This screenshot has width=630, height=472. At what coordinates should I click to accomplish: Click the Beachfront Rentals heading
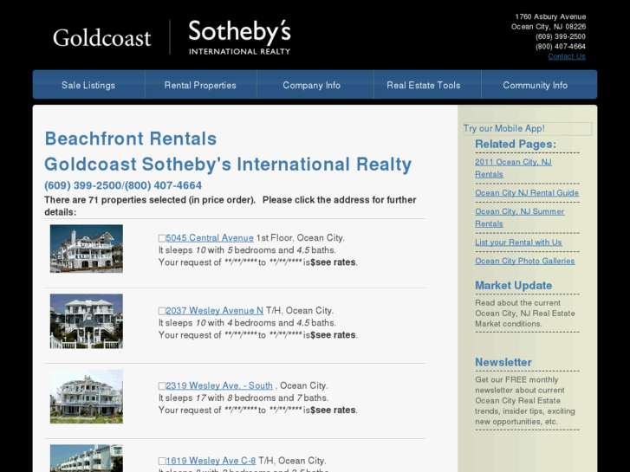131,139
